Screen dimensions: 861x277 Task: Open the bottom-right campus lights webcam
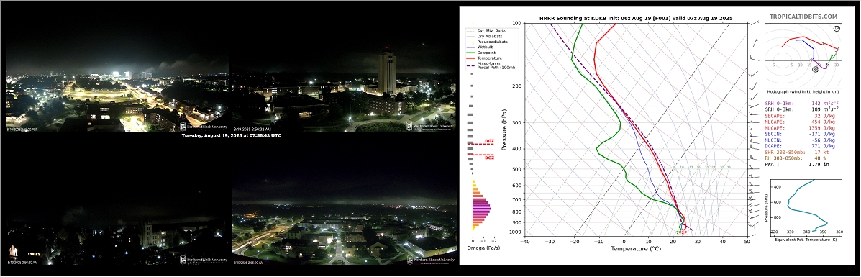point(345,224)
